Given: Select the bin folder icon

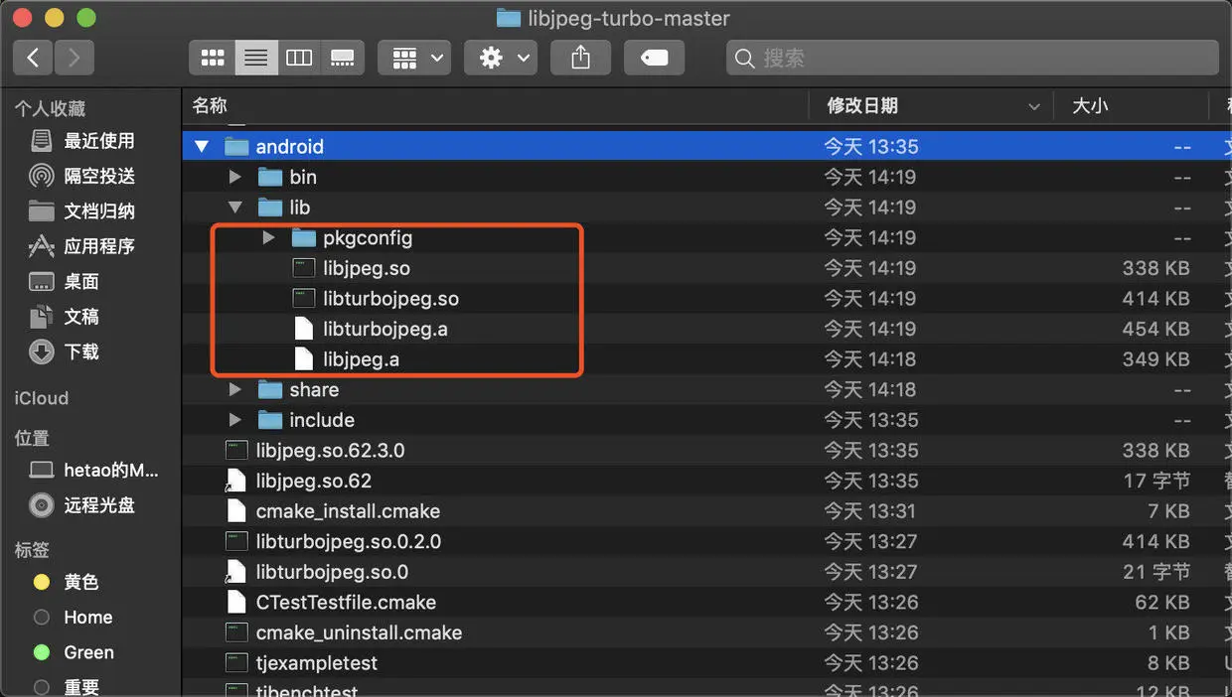Looking at the screenshot, I should pos(270,177).
